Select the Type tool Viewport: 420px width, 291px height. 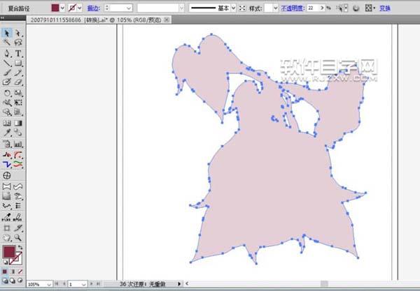[x=18, y=53]
